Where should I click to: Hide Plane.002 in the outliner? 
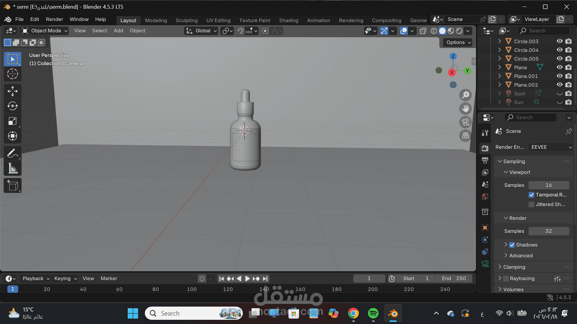560,85
